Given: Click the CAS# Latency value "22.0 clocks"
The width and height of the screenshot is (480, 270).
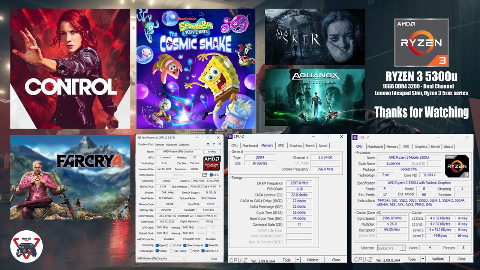Looking at the screenshot, I should pyautogui.click(x=299, y=195).
